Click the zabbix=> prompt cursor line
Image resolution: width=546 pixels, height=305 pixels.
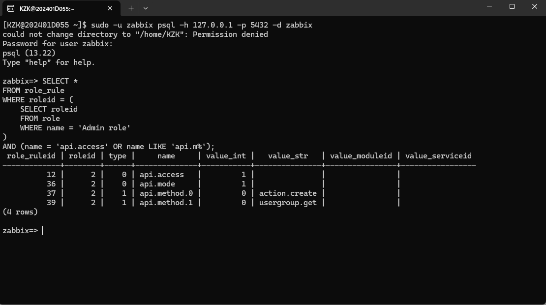coord(23,231)
